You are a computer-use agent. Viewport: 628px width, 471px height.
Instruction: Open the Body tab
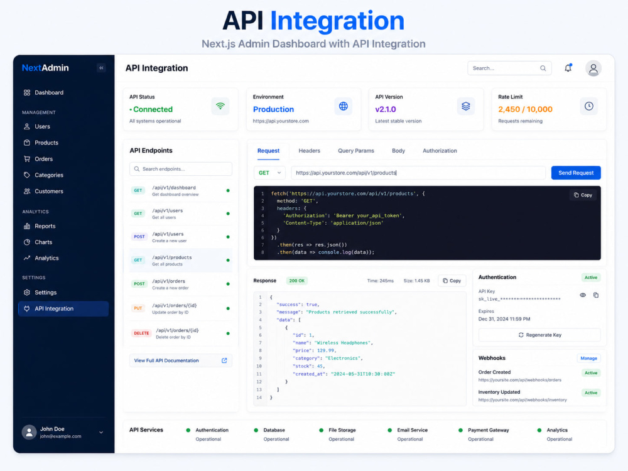point(398,151)
